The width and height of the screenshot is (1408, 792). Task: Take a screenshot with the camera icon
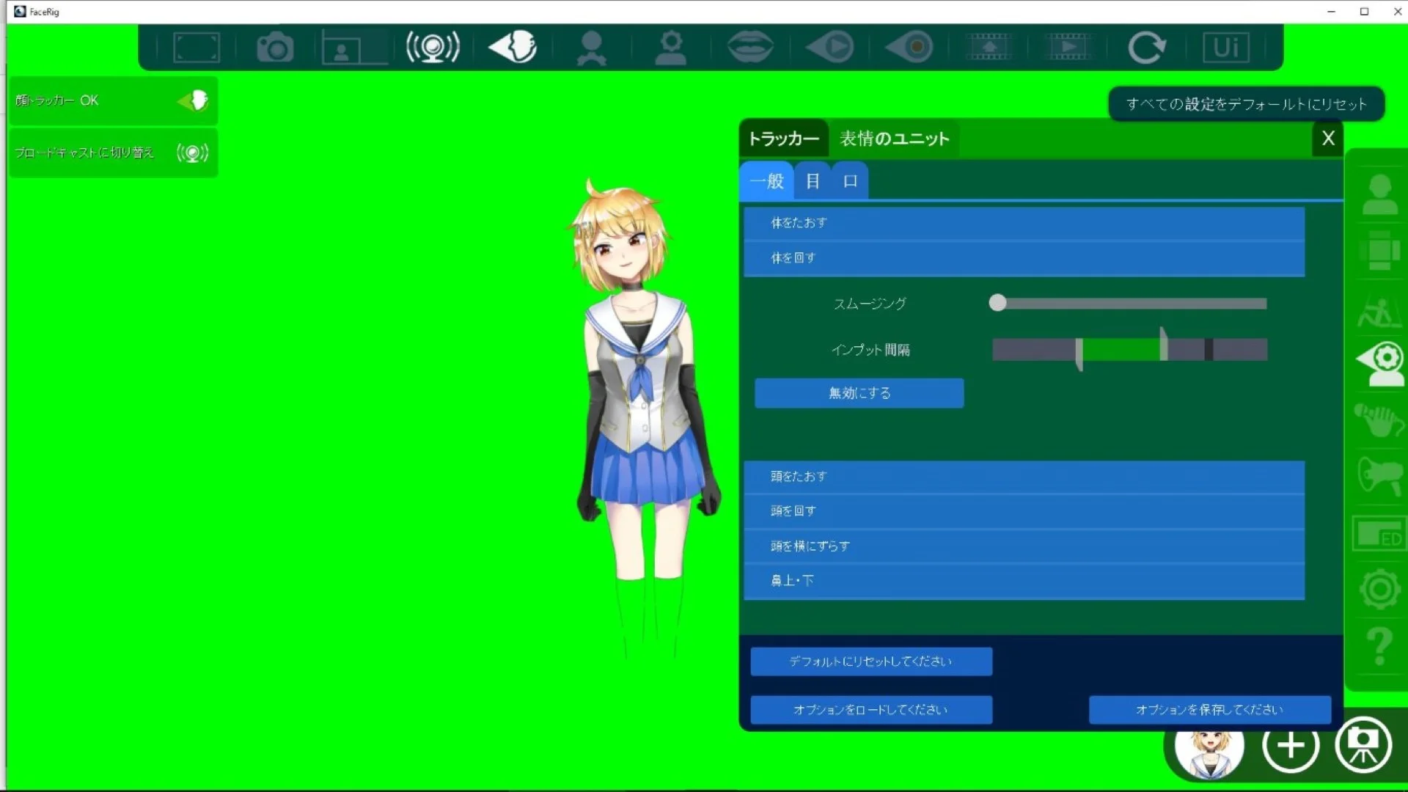tap(274, 46)
